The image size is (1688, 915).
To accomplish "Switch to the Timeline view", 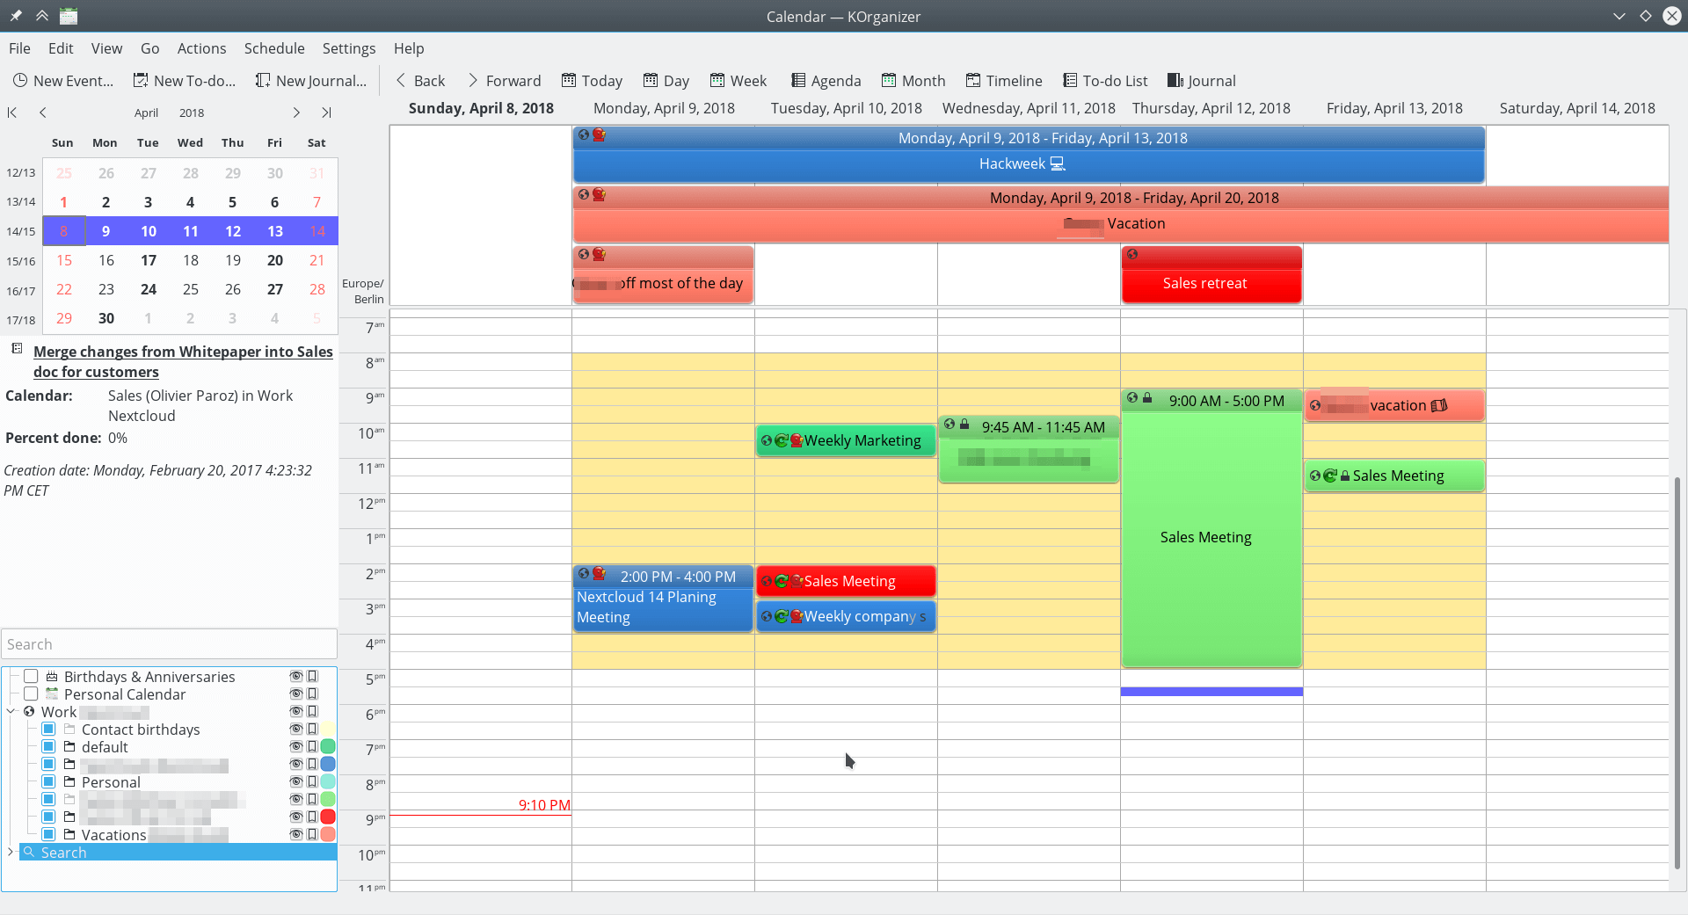I will [x=1004, y=80].
